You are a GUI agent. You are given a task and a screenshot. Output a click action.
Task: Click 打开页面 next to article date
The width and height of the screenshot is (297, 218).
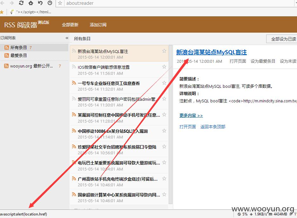coord(238,61)
